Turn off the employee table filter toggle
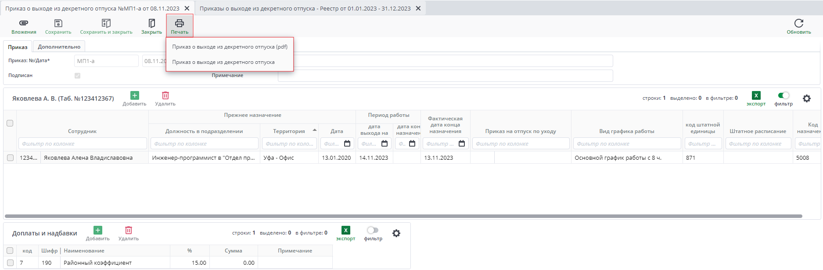 (x=783, y=95)
